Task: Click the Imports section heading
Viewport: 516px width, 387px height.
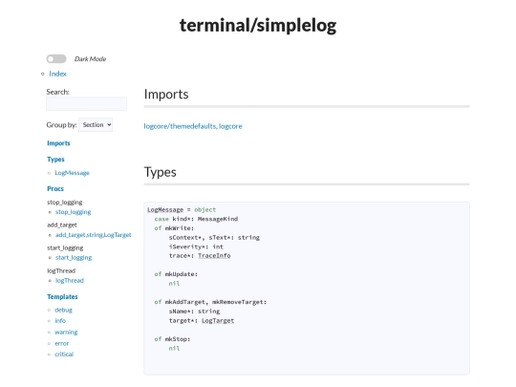Action: 166,95
